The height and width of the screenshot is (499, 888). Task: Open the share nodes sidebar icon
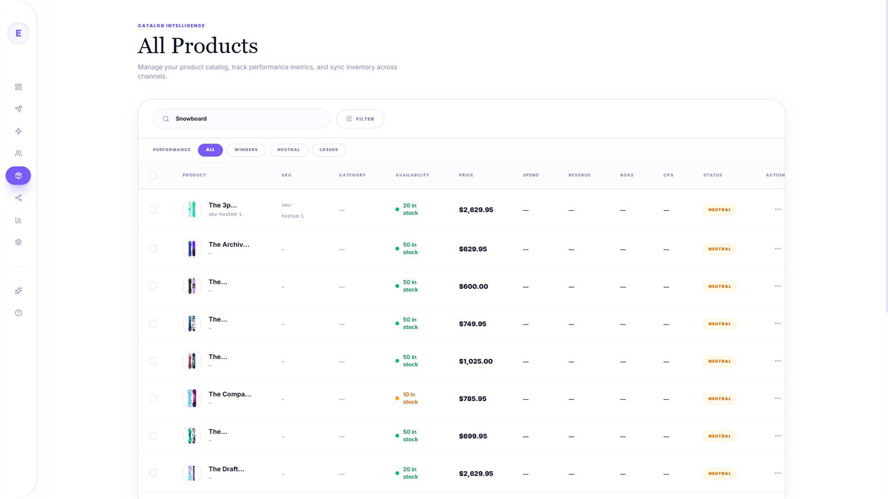tap(18, 198)
